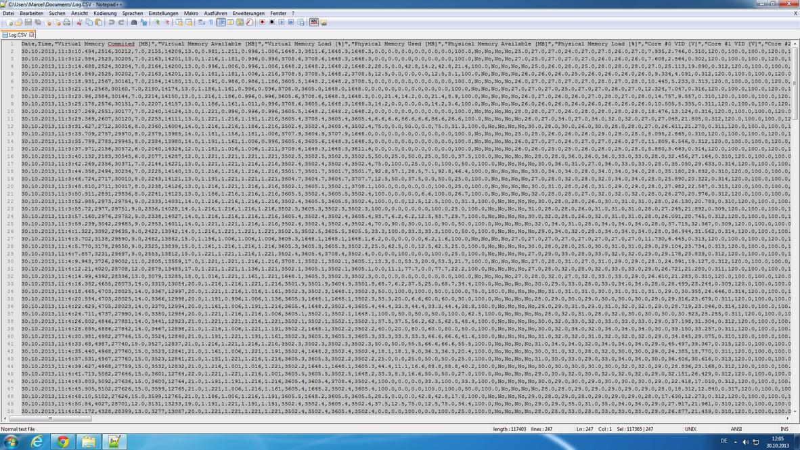
Task: Open the Ansicht menu
Action: pyautogui.click(x=79, y=14)
